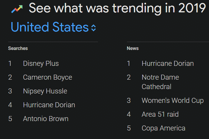Viewport: 209px width, 139px height.
Task: Click the See what was trending heading
Action: pos(117,8)
